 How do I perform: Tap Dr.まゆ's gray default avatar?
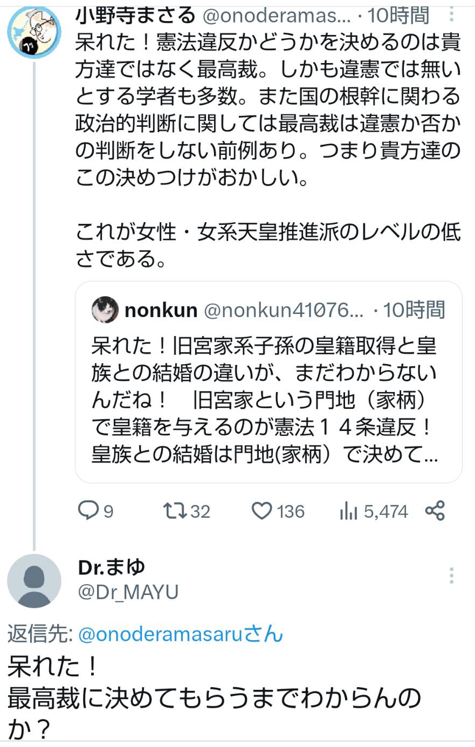click(33, 581)
